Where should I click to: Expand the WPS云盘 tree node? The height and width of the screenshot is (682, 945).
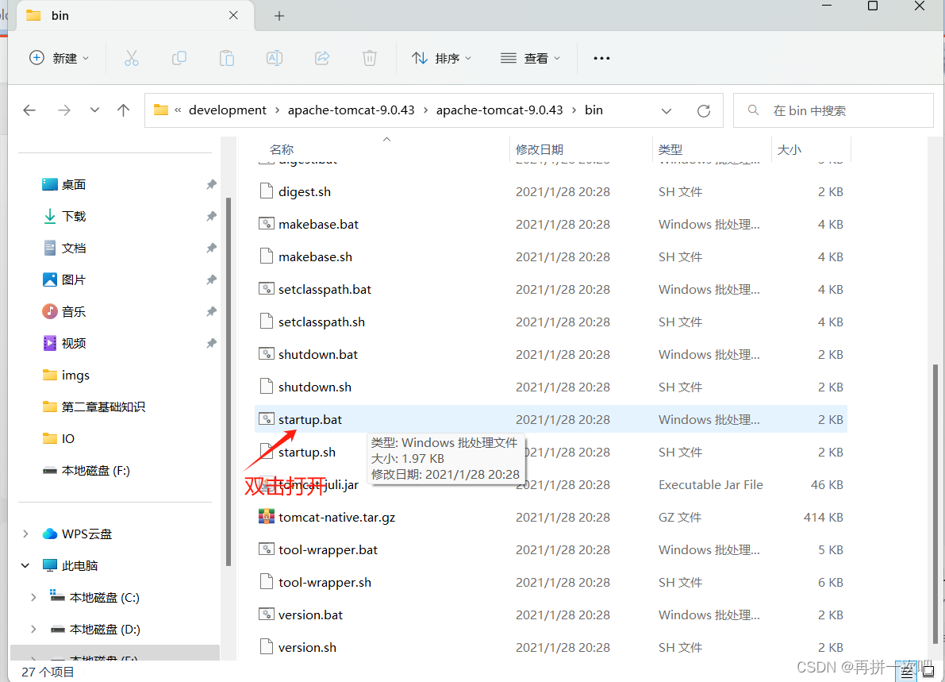click(x=25, y=534)
